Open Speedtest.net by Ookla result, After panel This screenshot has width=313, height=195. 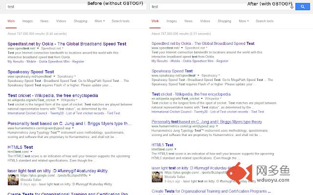[x=203, y=43]
